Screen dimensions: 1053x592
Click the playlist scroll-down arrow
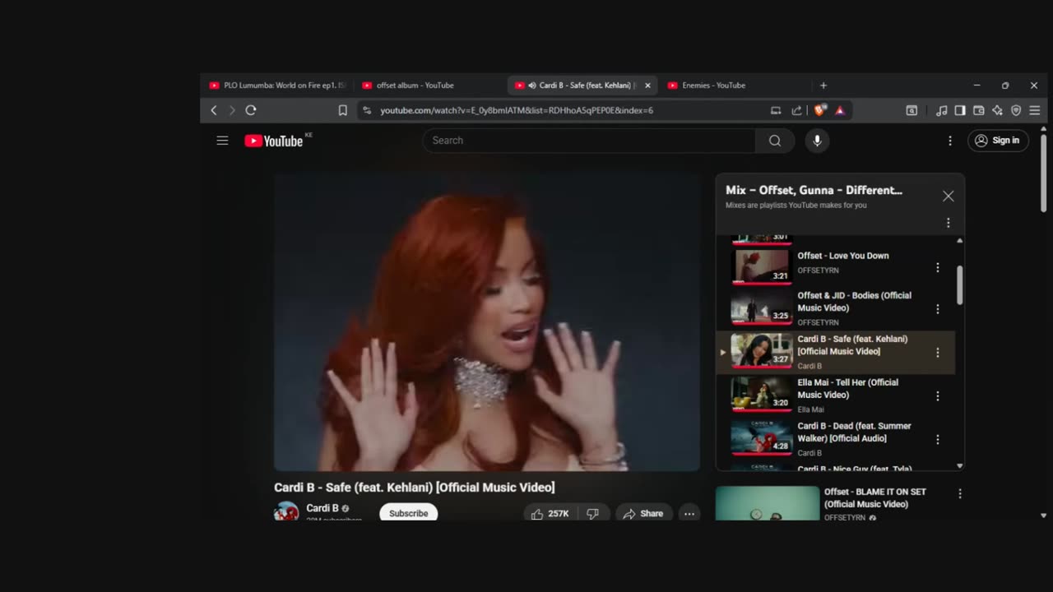(959, 466)
